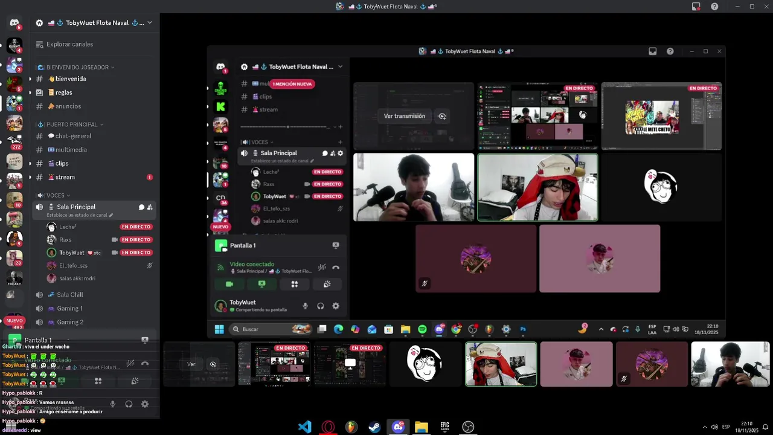Image resolution: width=773 pixels, height=435 pixels.
Task: Click EN DIRECTO badge next to Raxs outer
Action: pyautogui.click(x=136, y=240)
